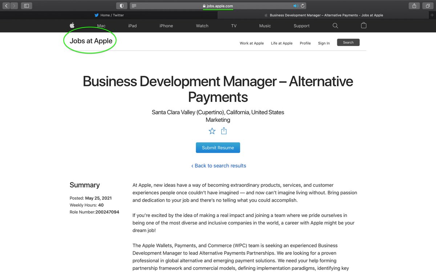Open Reader view icon in address bar
Screen dimensions: 436x272
coord(134,6)
